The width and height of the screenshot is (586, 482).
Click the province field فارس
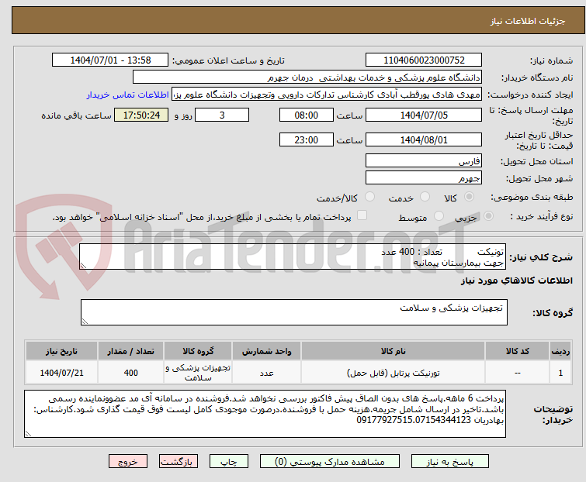424,160
